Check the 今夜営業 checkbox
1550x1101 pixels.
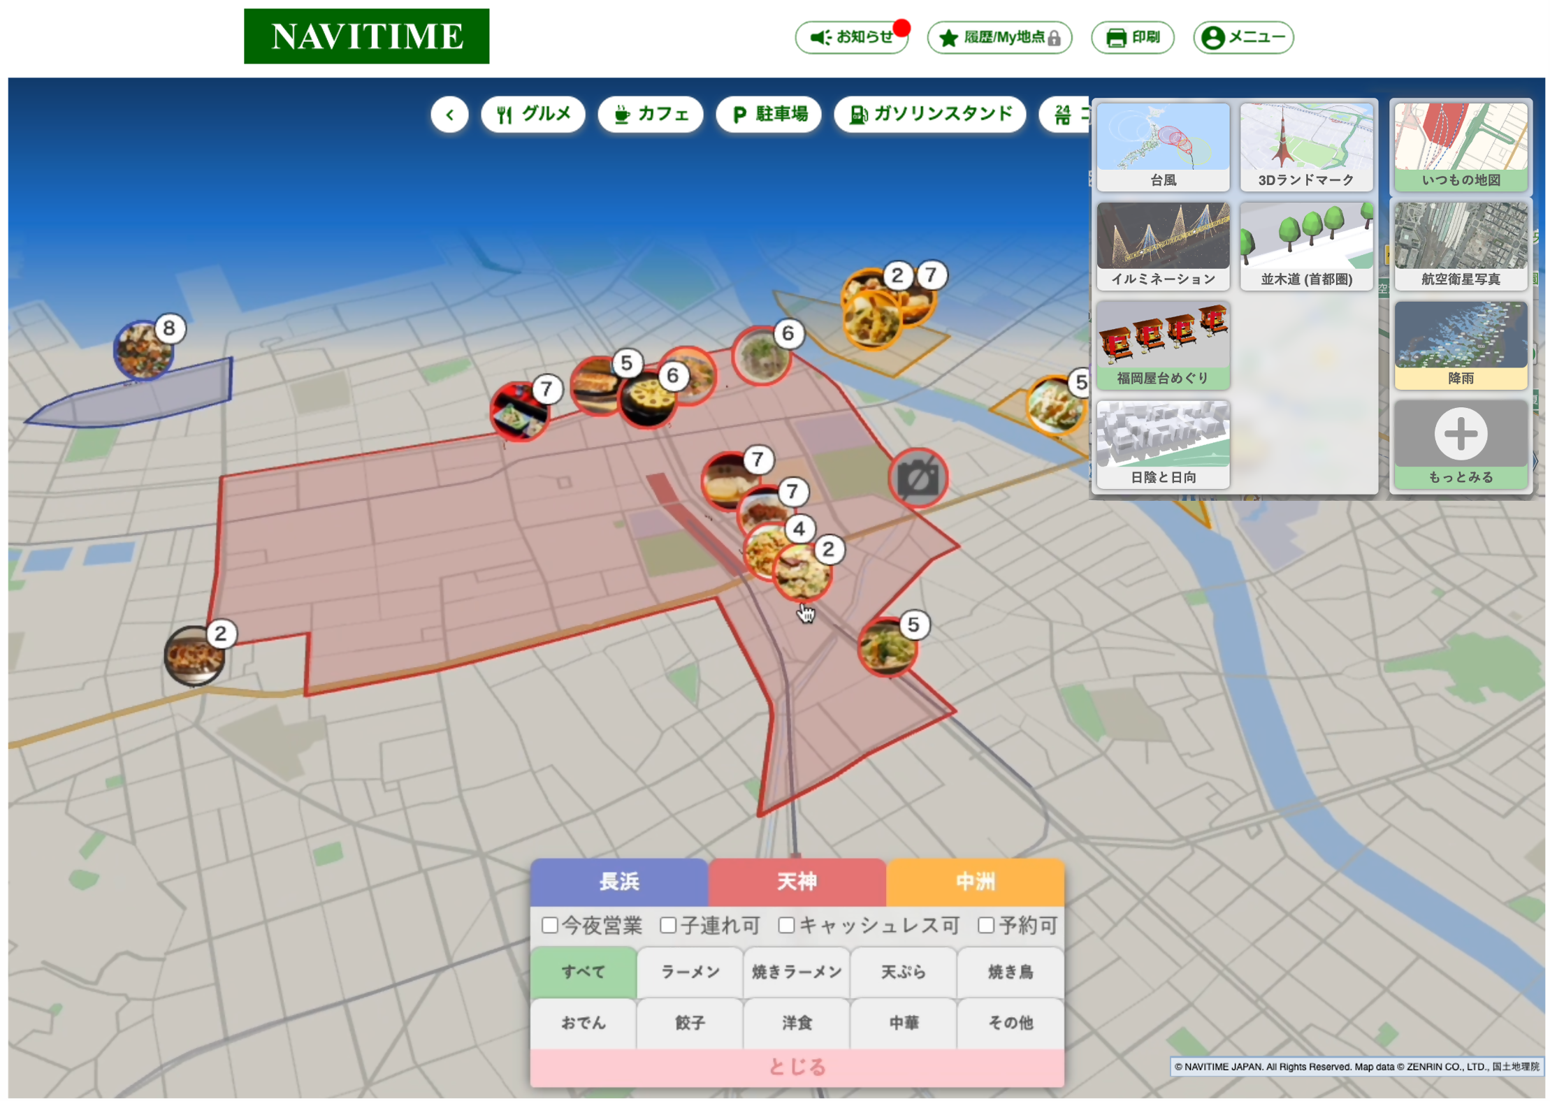pos(550,926)
